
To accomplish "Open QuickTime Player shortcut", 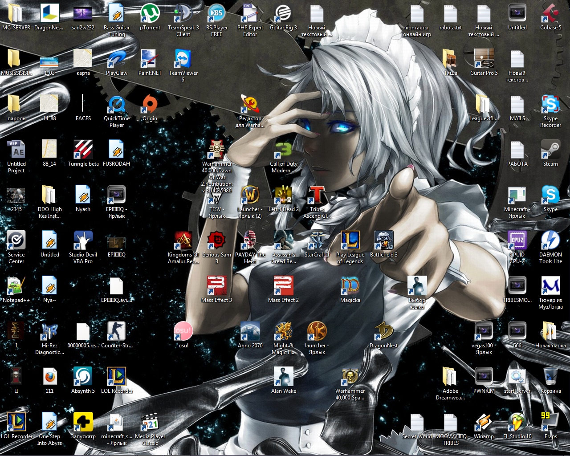I will [117, 104].
